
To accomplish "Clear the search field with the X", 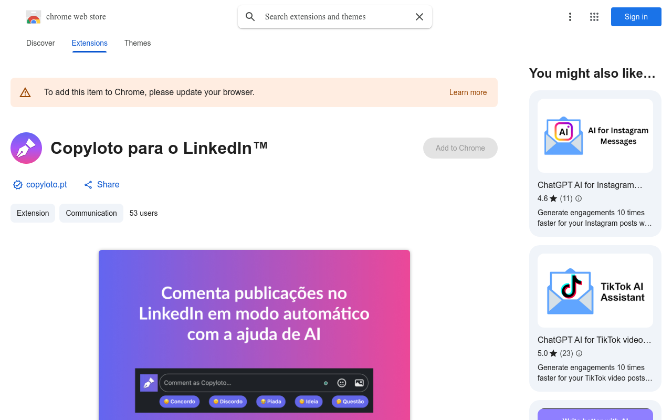I will point(419,17).
